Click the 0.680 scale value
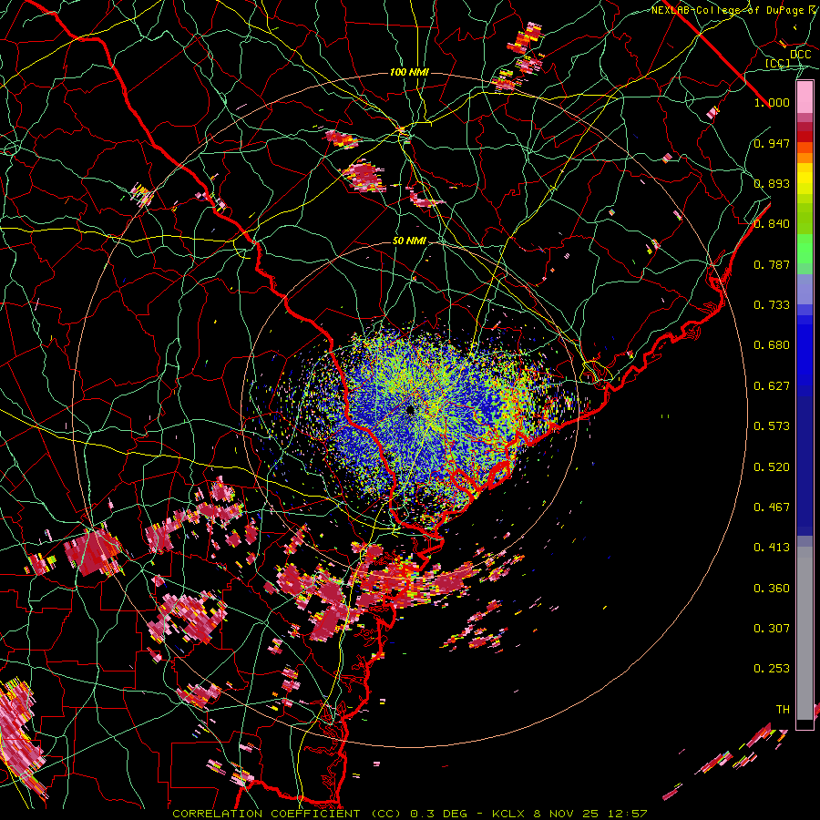This screenshot has height=820, width=820. pyautogui.click(x=772, y=345)
